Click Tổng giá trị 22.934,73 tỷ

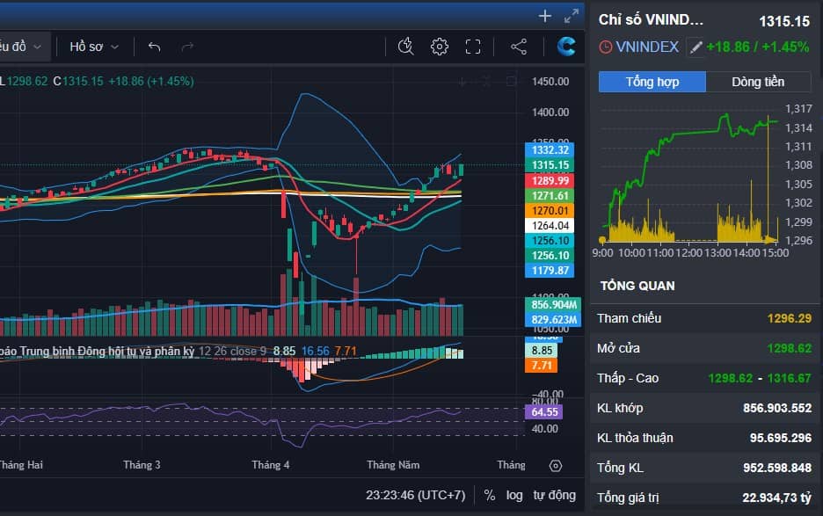[x=776, y=498]
